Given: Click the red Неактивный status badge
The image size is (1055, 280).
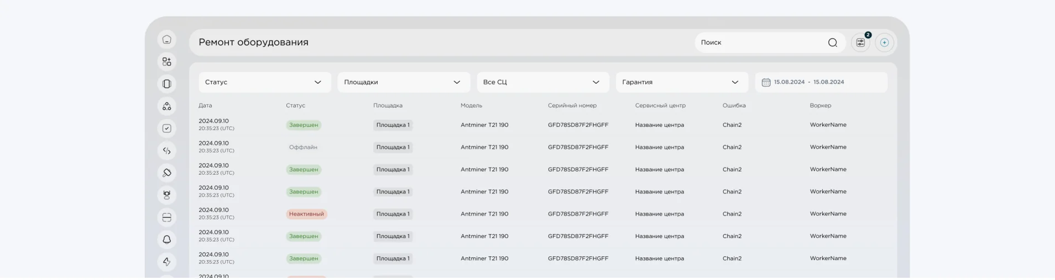Looking at the screenshot, I should 306,214.
